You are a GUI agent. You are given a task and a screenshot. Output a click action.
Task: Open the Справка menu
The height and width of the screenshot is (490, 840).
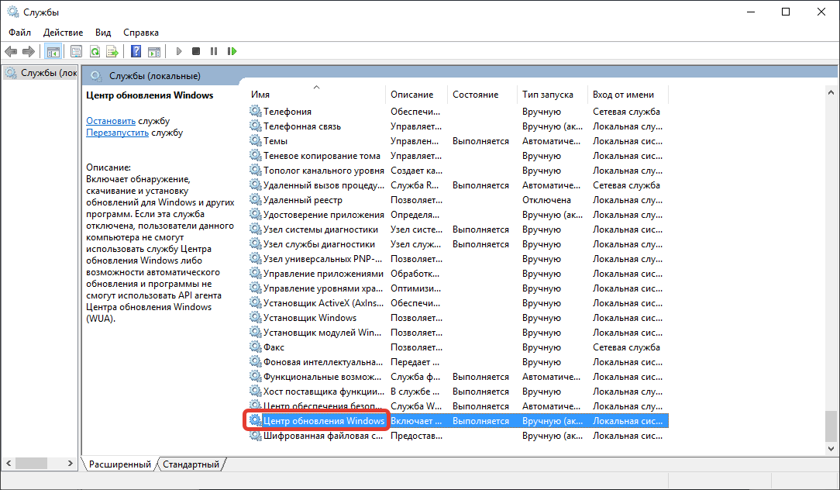(141, 33)
